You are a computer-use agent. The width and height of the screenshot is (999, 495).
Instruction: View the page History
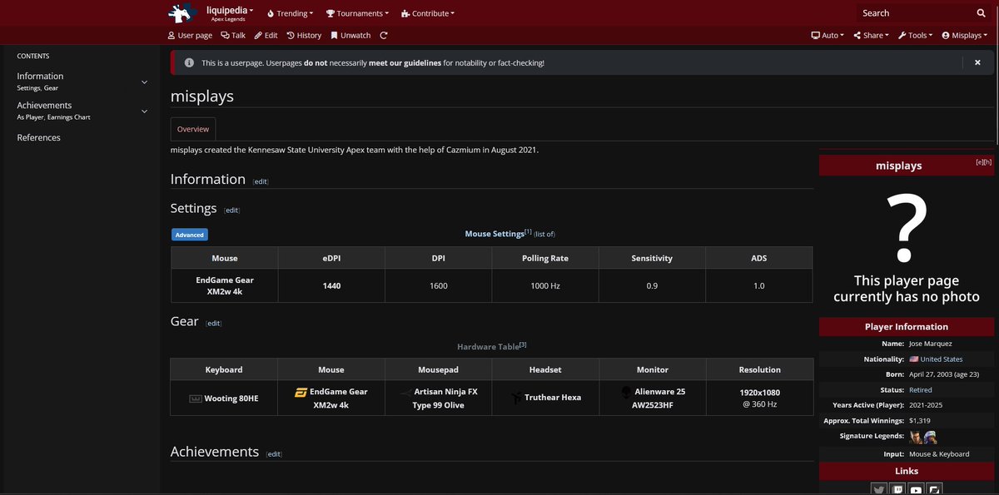point(304,36)
